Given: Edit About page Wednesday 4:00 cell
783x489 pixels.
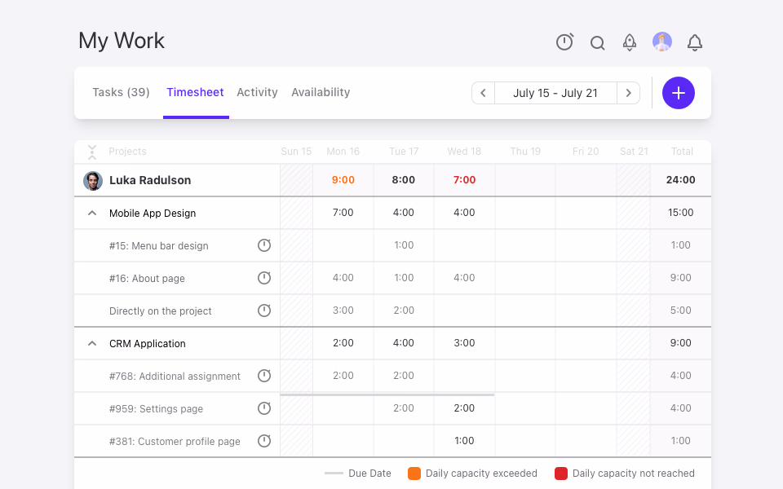Looking at the screenshot, I should (464, 277).
